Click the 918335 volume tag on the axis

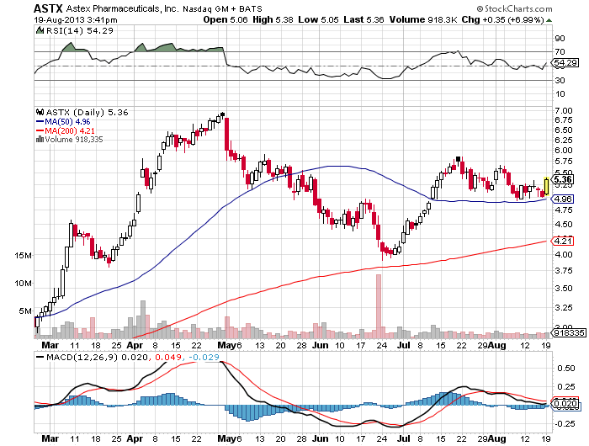(x=569, y=332)
